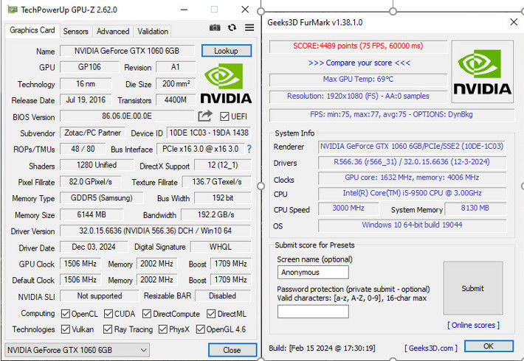
Task: Click the GPU-Z title bar app icon
Action: [x=13, y=10]
